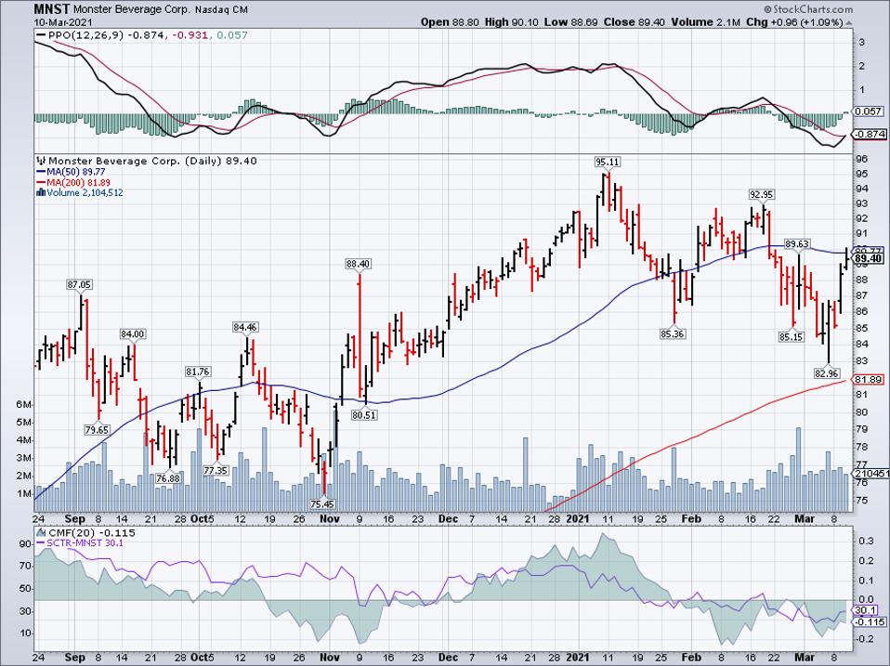The image size is (890, 666).
Task: Click the red line marker before MA(200)
Action: (41, 183)
